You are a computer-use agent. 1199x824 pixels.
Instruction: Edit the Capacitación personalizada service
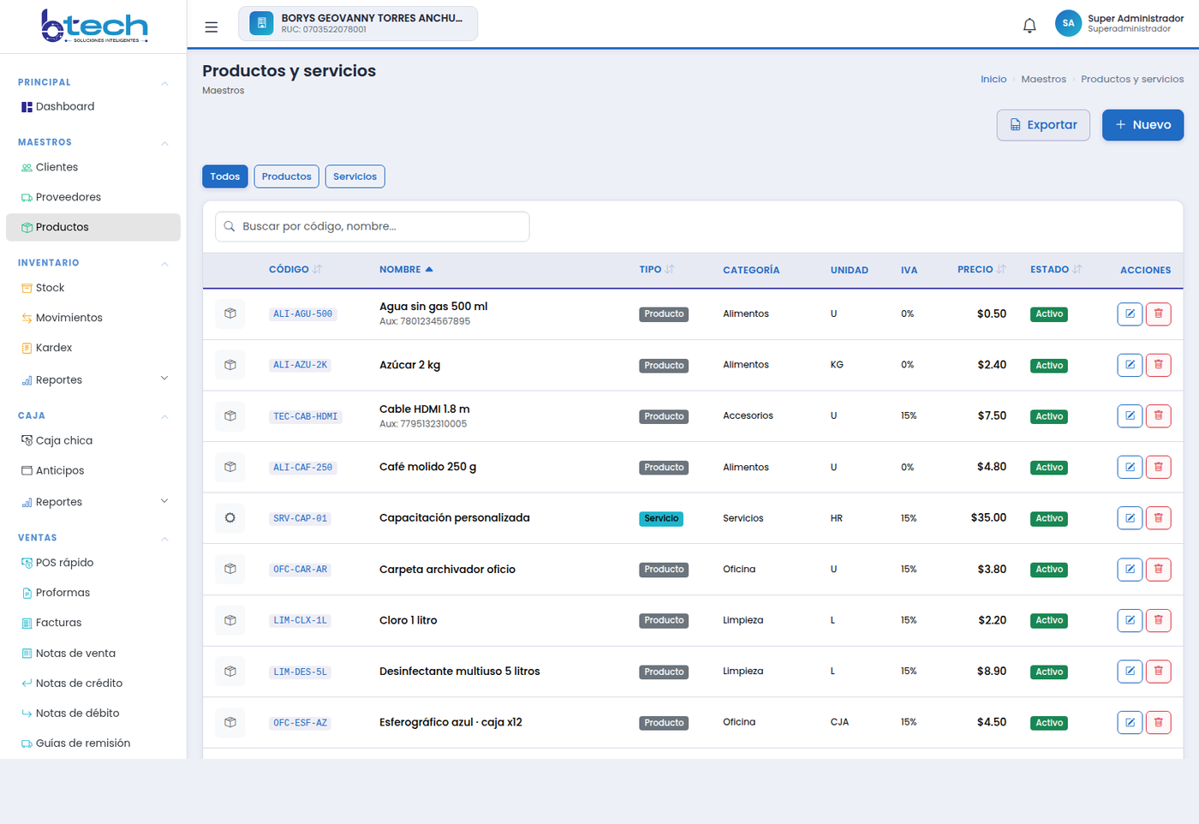(1130, 518)
